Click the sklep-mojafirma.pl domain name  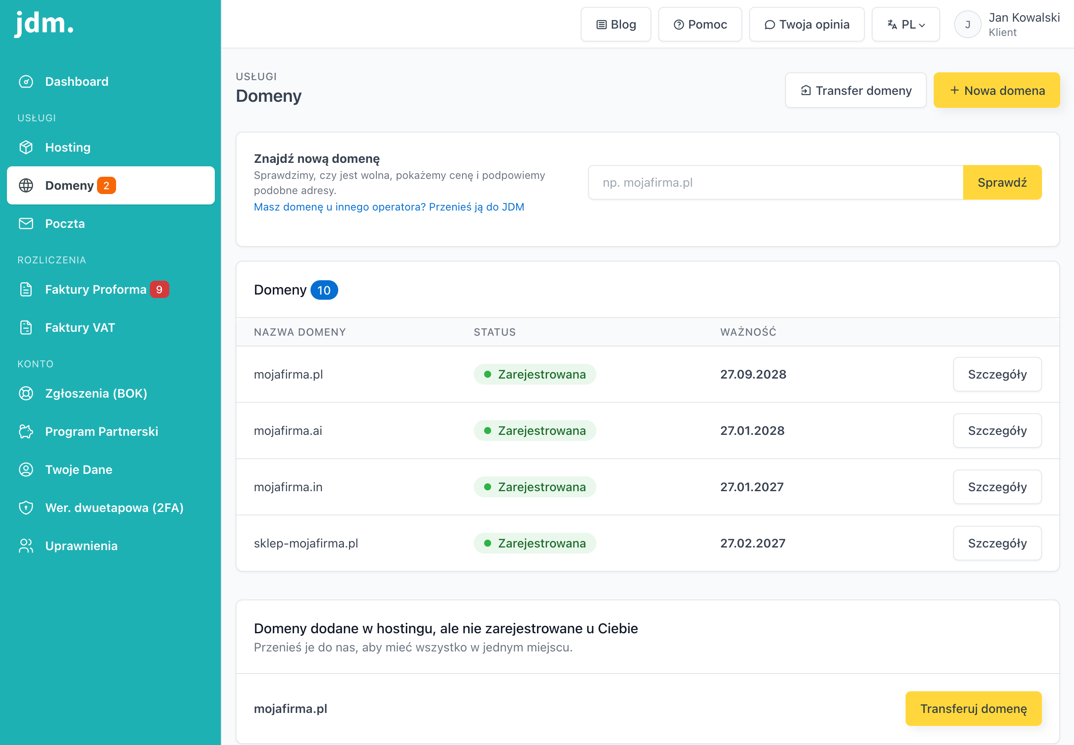pyautogui.click(x=306, y=543)
